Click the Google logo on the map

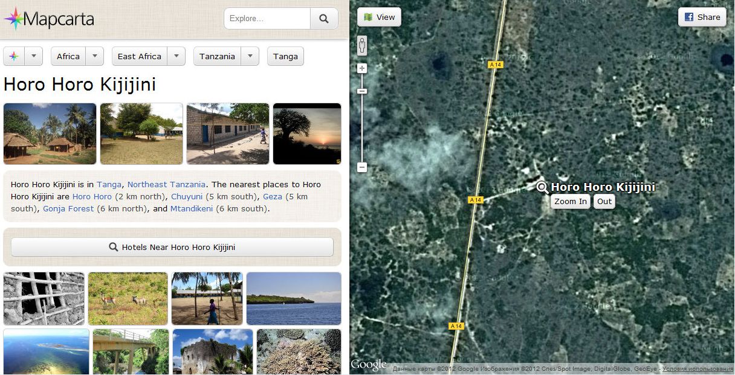coord(369,365)
